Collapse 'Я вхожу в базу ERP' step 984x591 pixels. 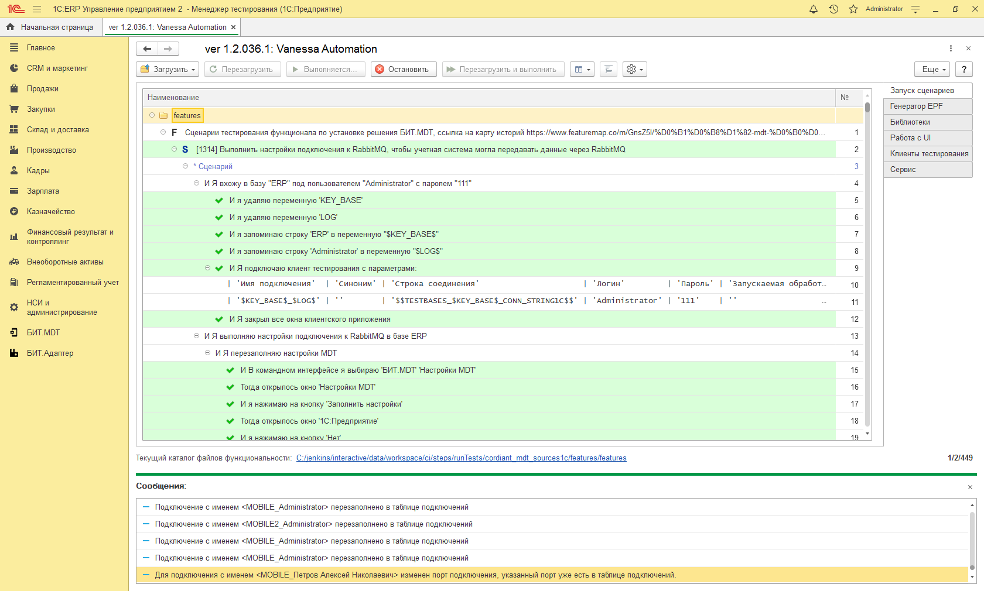[x=196, y=183]
